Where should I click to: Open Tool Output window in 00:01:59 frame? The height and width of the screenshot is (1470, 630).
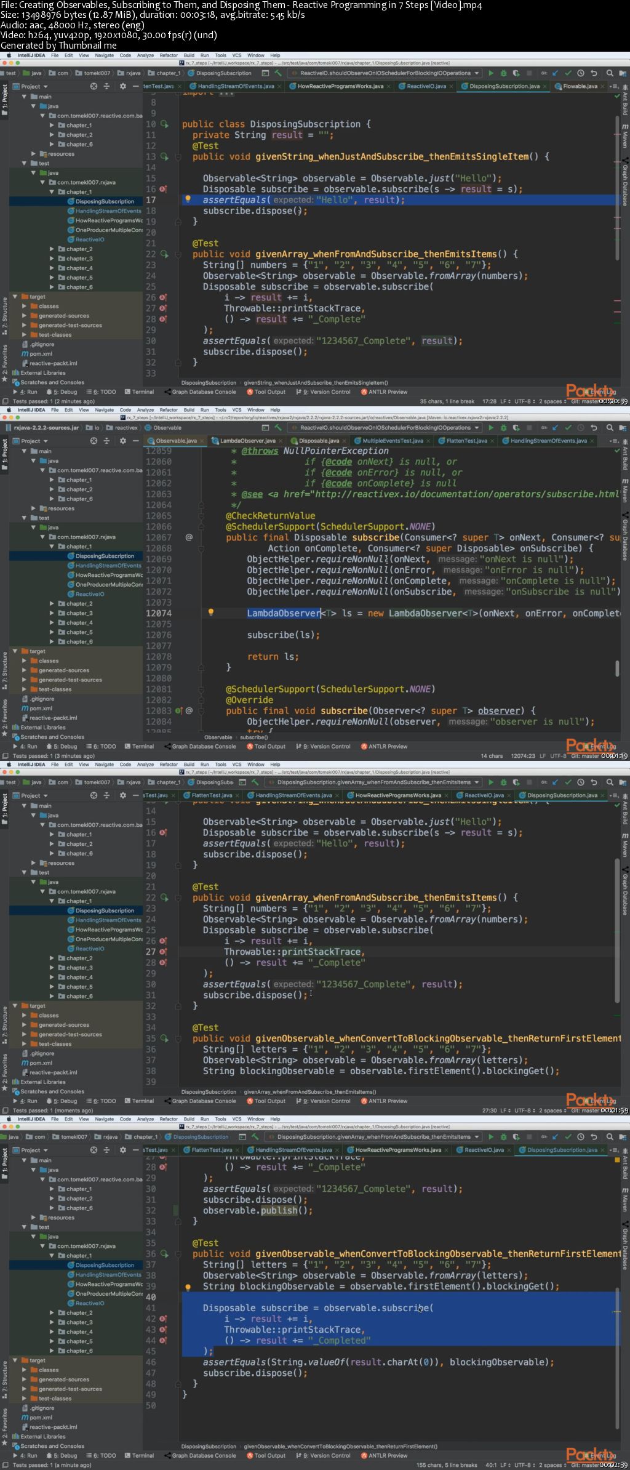266,1101
